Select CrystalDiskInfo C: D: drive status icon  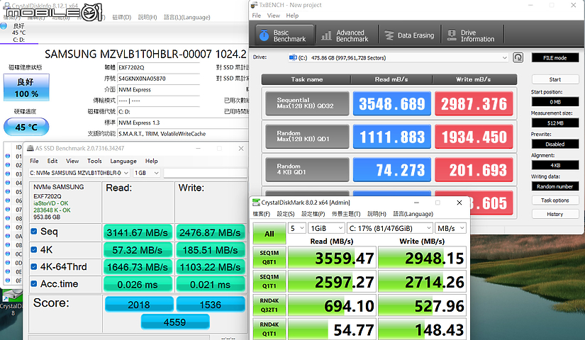click(x=4, y=26)
